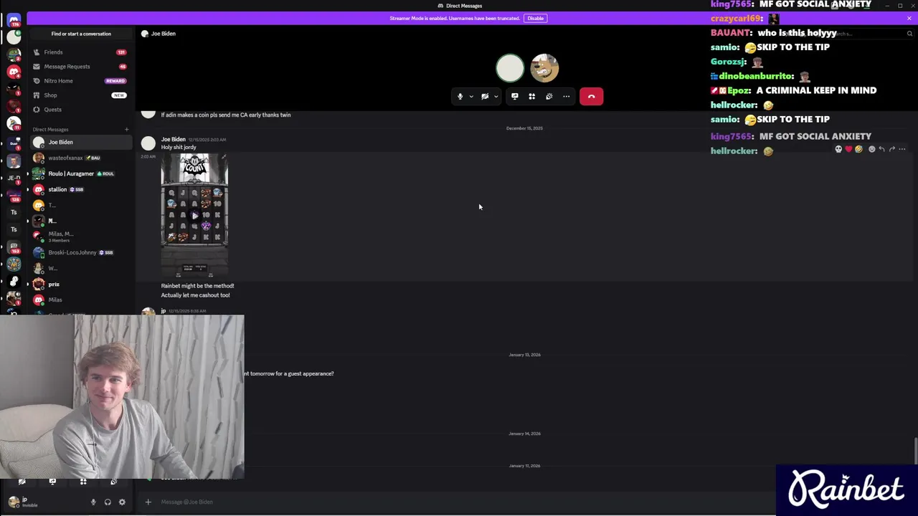The width and height of the screenshot is (918, 516).
Task: Click the white avatar in call
Action: (x=510, y=68)
